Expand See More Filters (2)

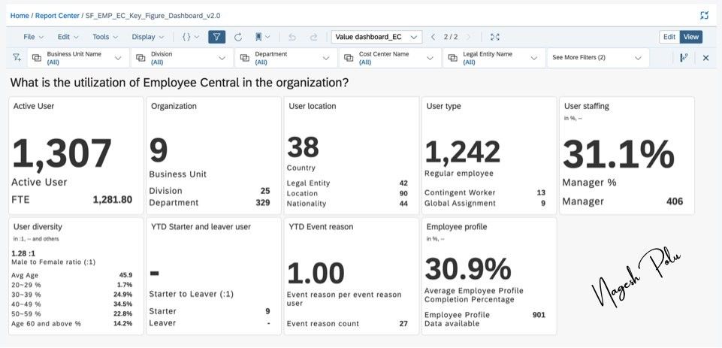click(x=598, y=58)
